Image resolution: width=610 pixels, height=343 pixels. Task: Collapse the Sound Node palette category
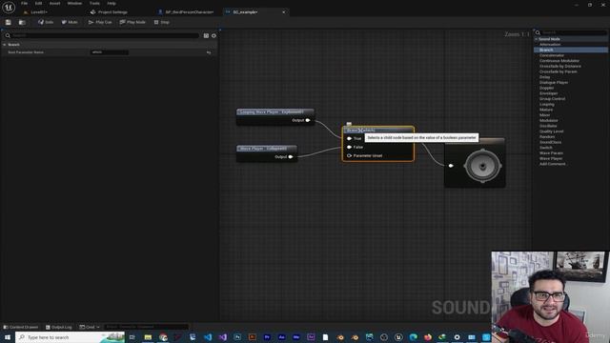coord(536,39)
